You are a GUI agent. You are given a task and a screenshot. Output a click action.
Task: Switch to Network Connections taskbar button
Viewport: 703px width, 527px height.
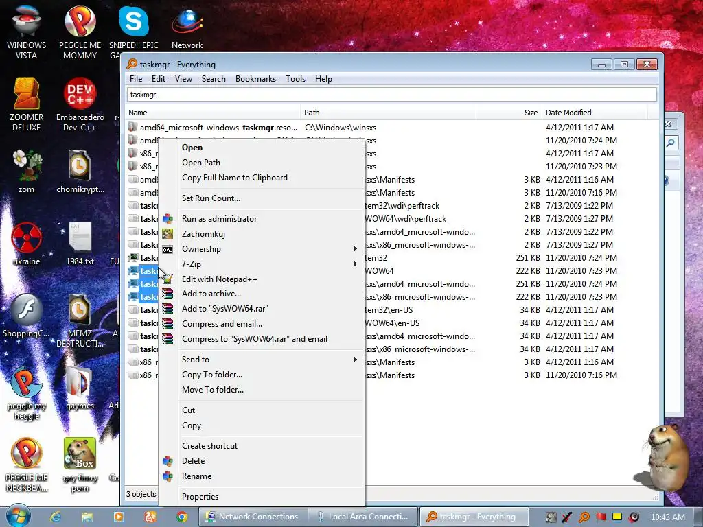coord(253,517)
